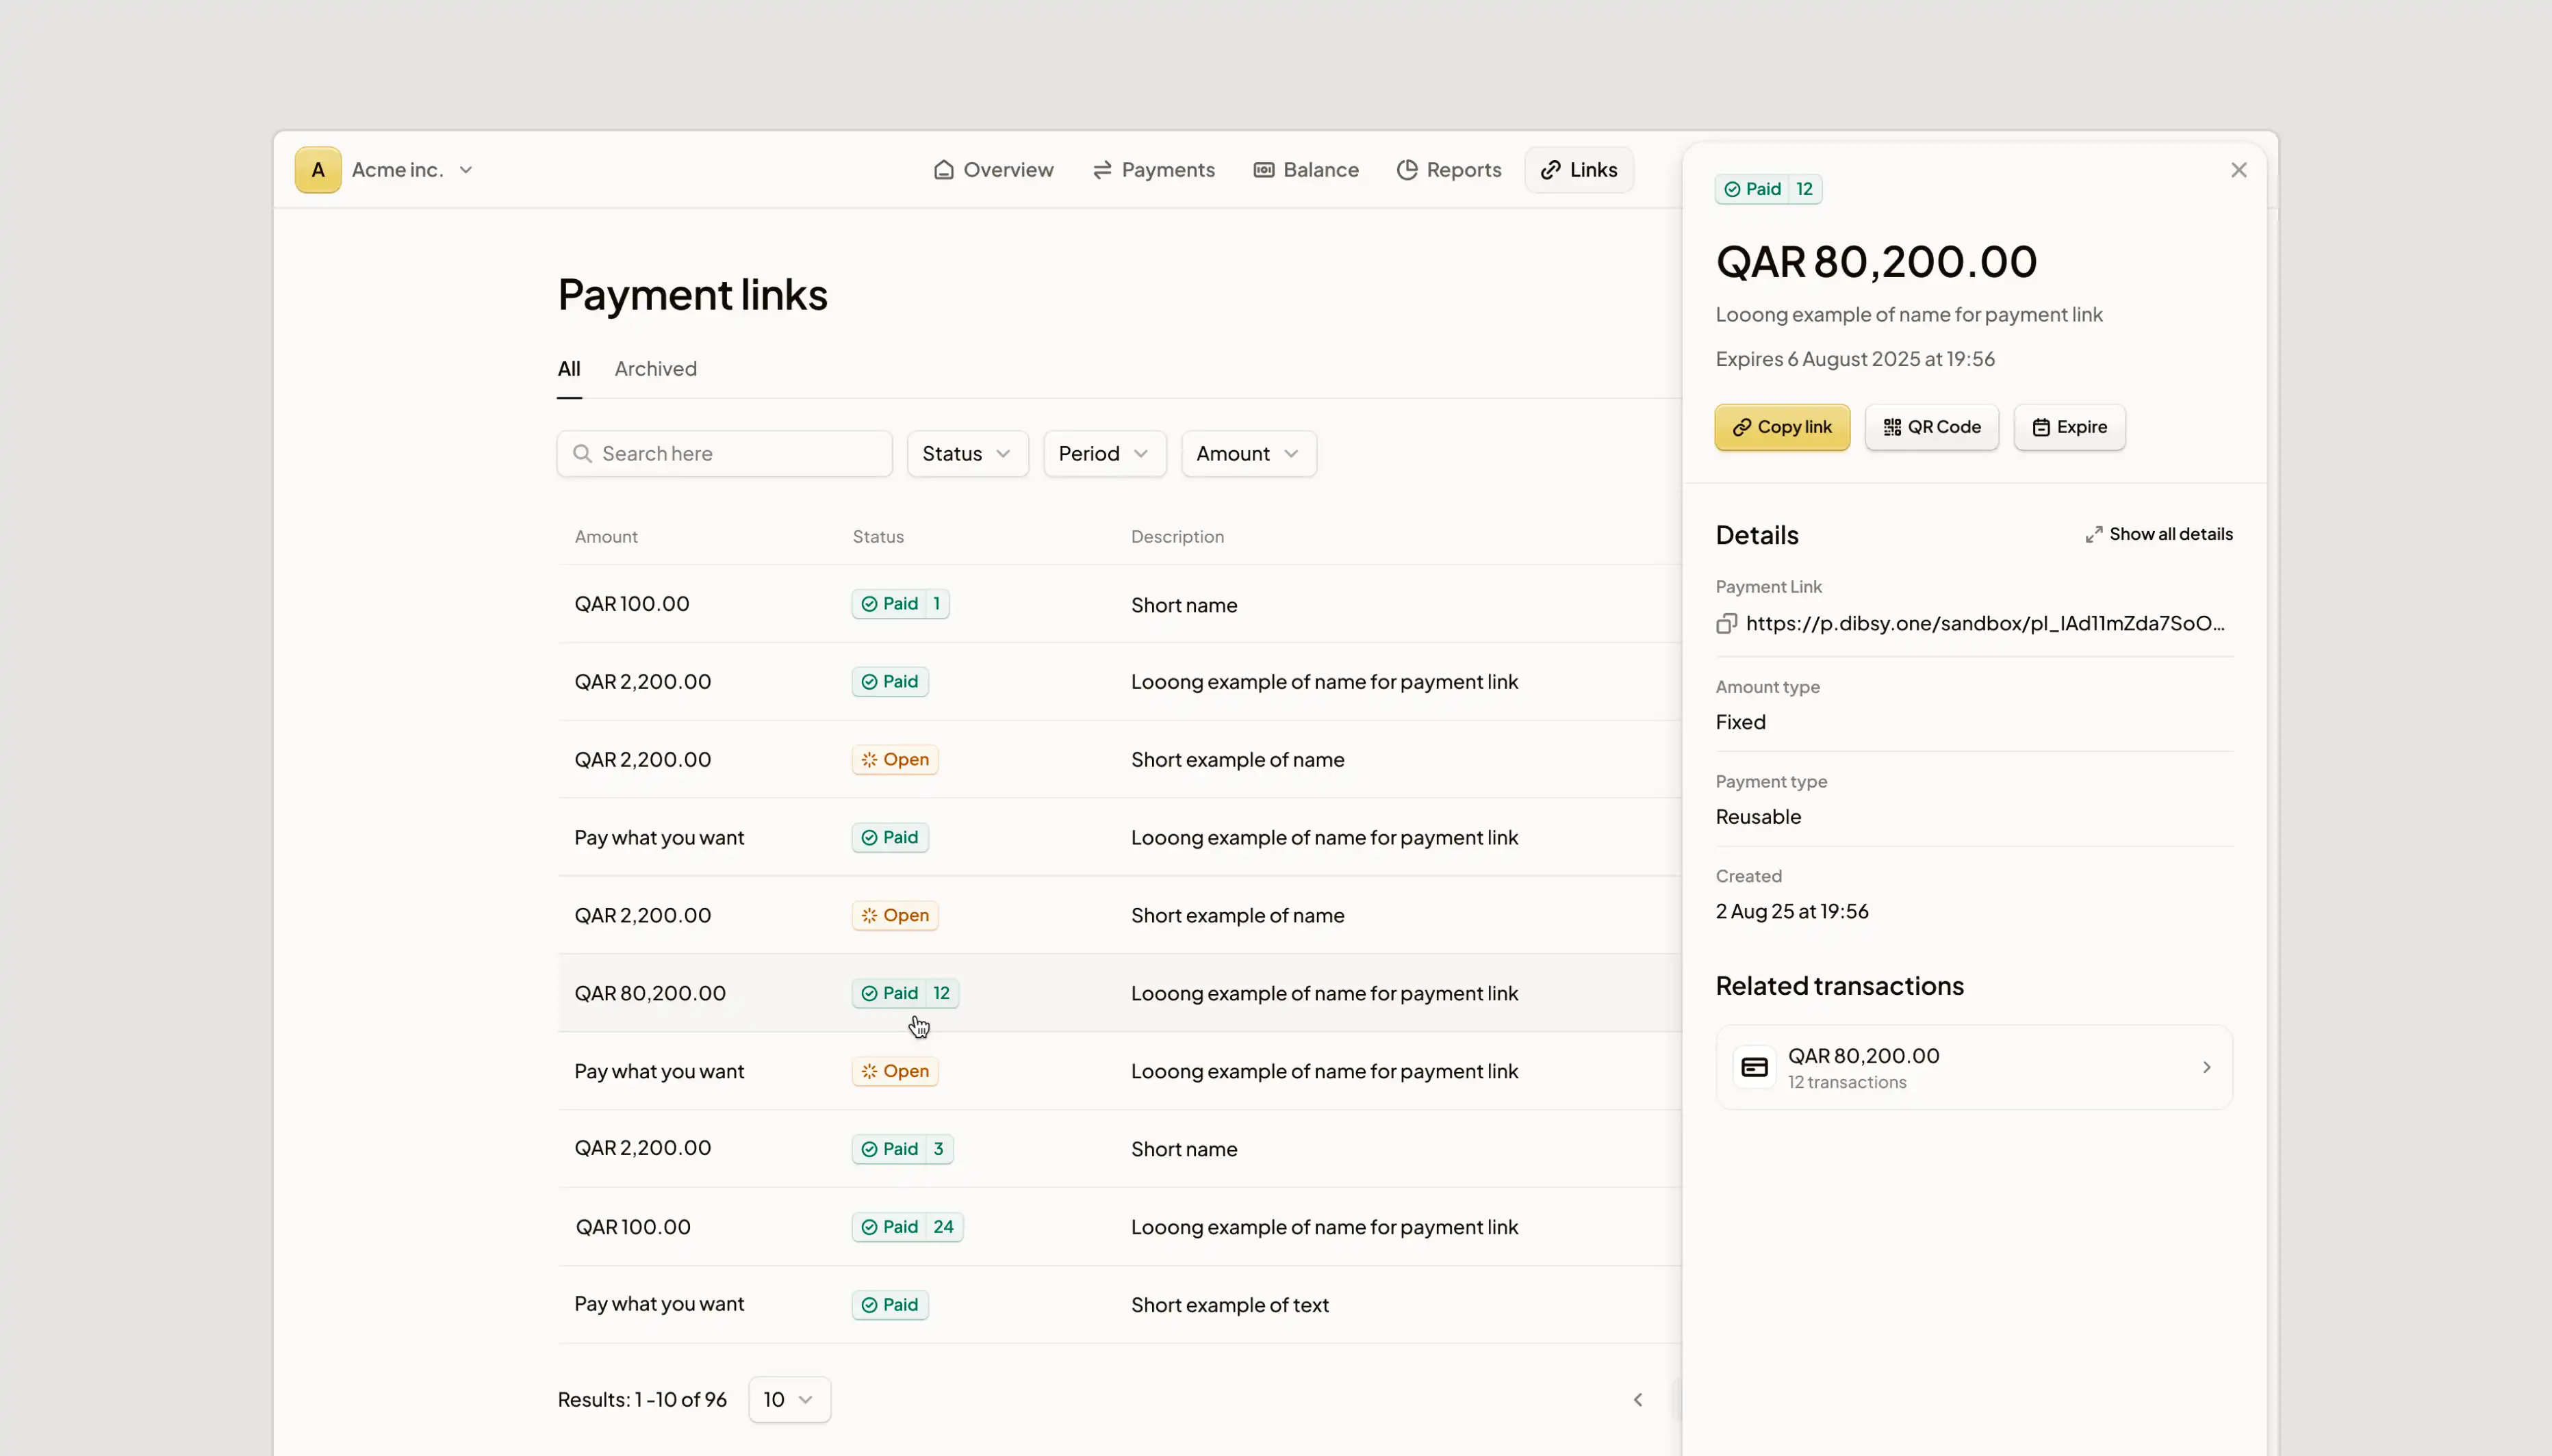The width and height of the screenshot is (2552, 1456).
Task: Select the first QAR 100.00 Short name row
Action: point(1119,604)
